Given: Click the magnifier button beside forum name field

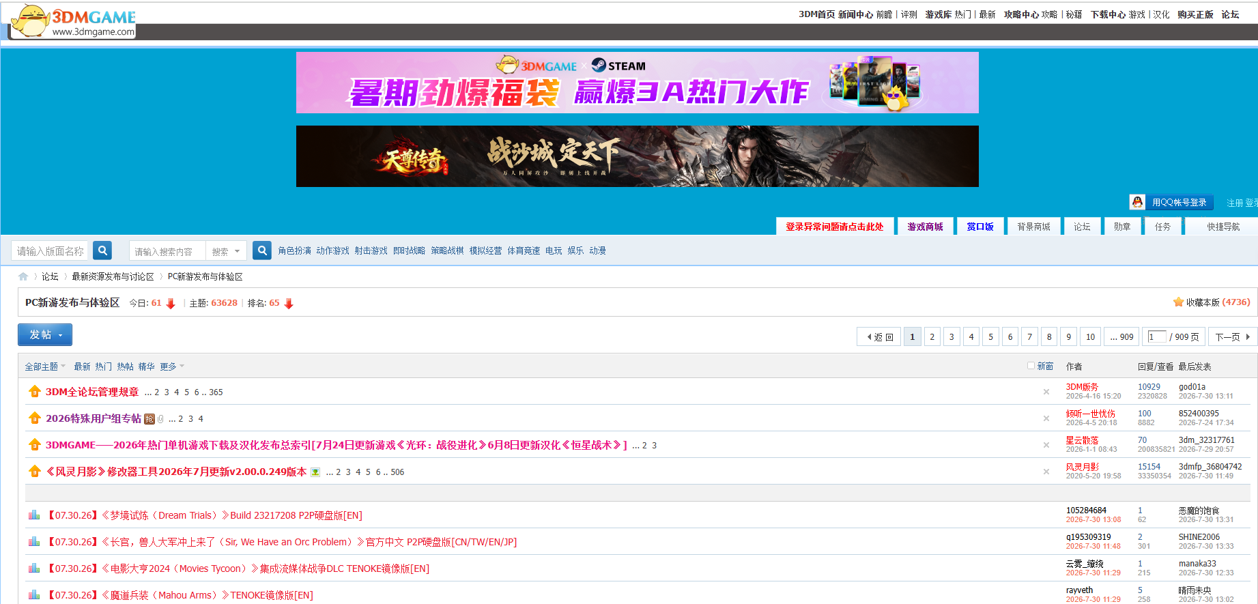Looking at the screenshot, I should (x=102, y=250).
